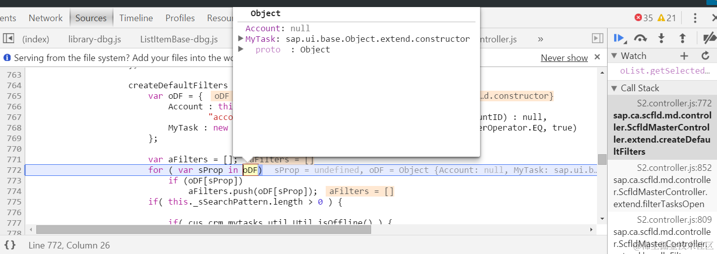717x254 pixels.
Task: Deactivate breakpoints icon in debugger toolbar
Action: tap(709, 38)
